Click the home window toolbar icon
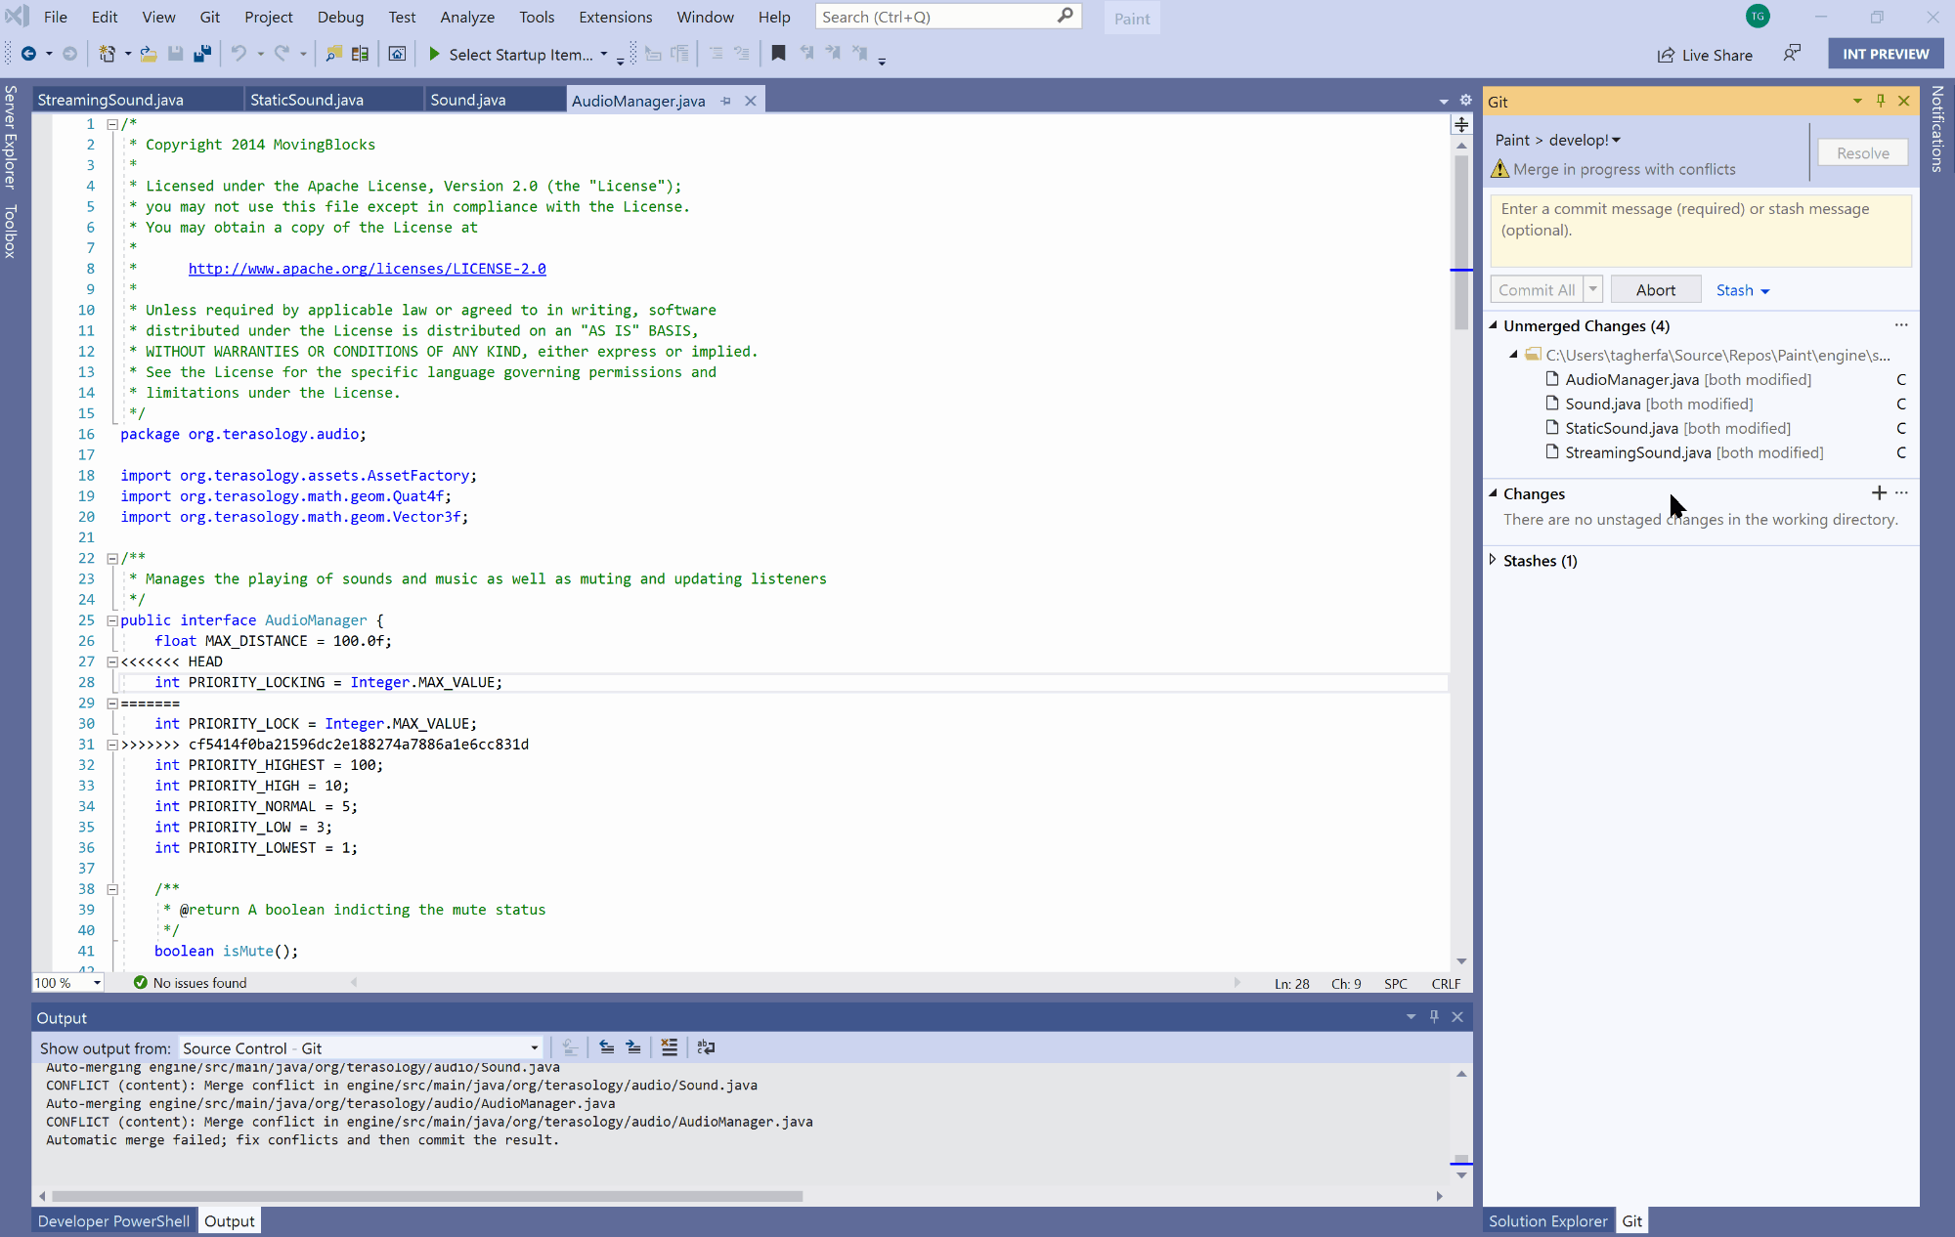1955x1237 pixels. (397, 54)
